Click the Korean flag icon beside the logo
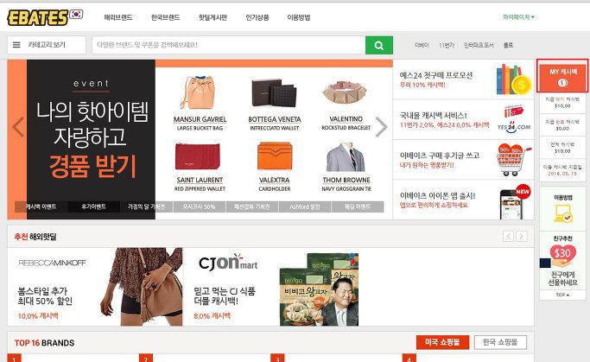This screenshot has width=590, height=362. (76, 15)
